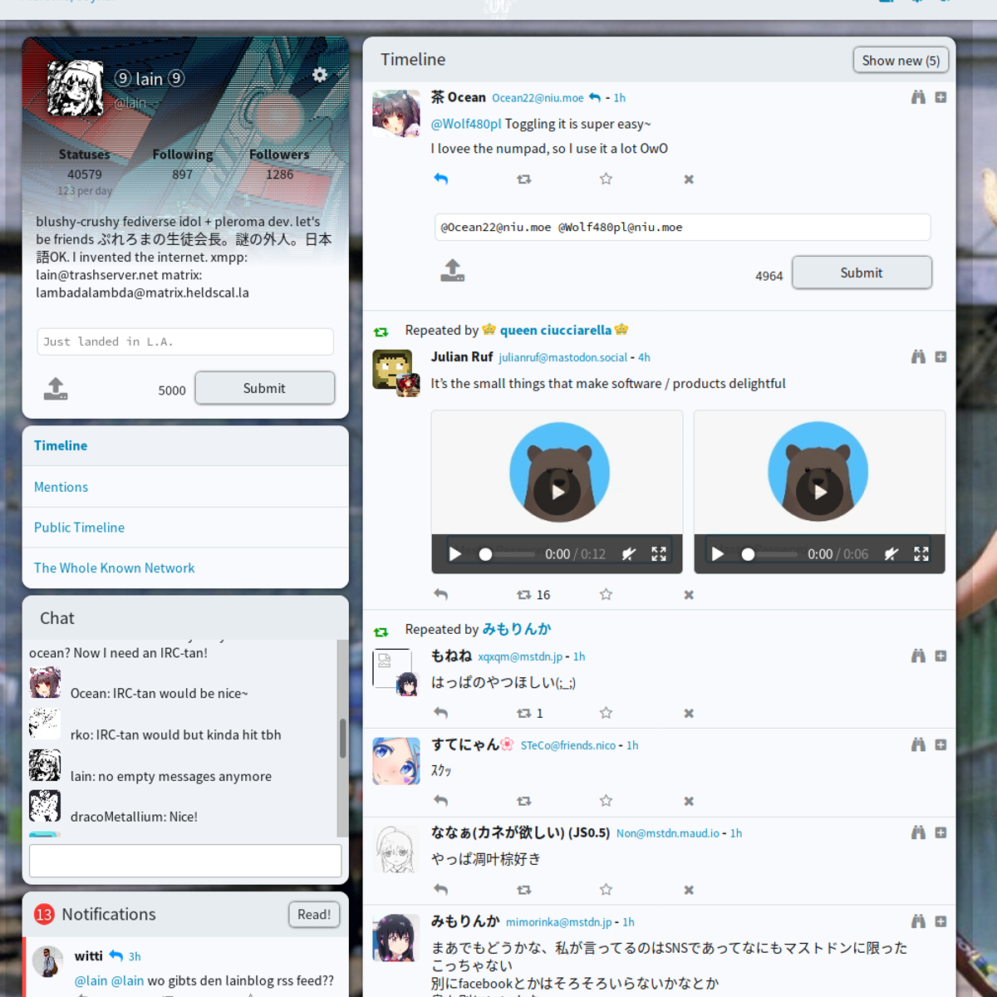997x997 pixels.
Task: Expand Julian Ruf's post with plus icon
Action: tap(941, 357)
